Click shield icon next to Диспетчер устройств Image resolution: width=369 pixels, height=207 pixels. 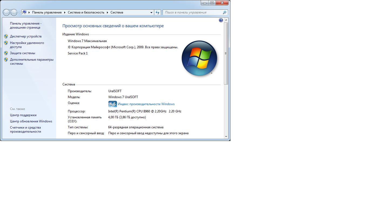[6, 36]
